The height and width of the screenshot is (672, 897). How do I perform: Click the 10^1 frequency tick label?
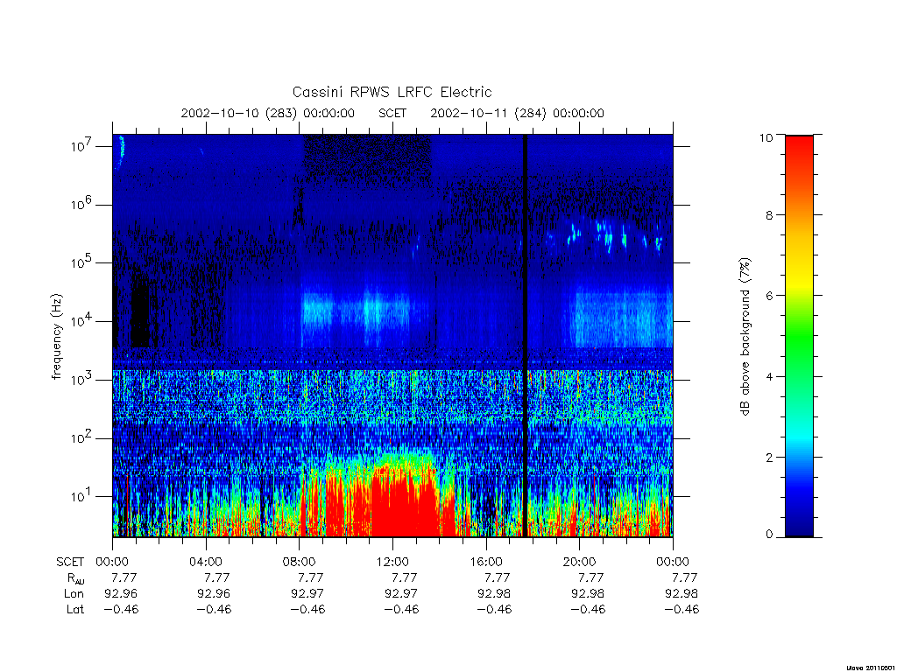coord(82,497)
